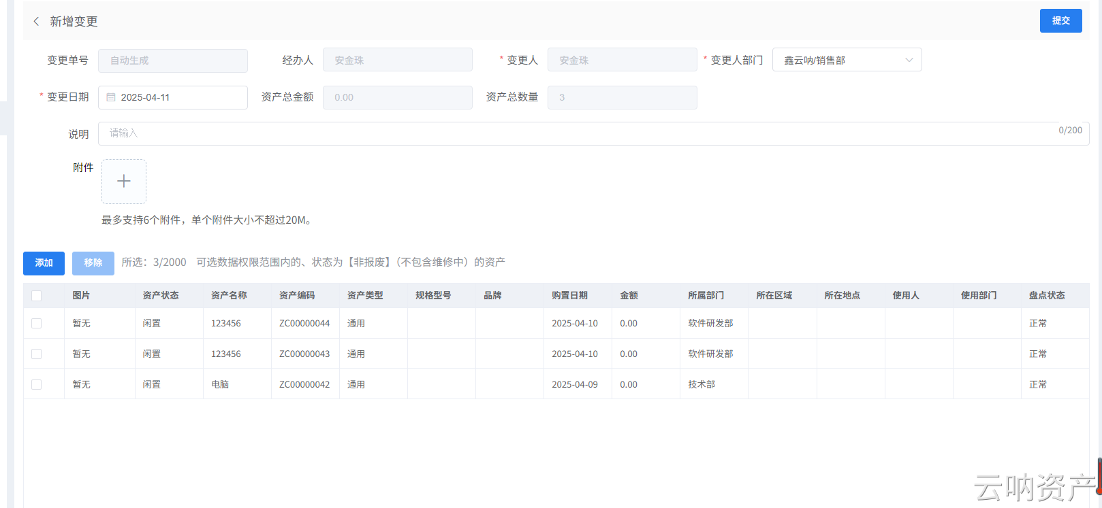
Task: Click 软件研发部 in the ZC00000044 row
Action: 710,324
